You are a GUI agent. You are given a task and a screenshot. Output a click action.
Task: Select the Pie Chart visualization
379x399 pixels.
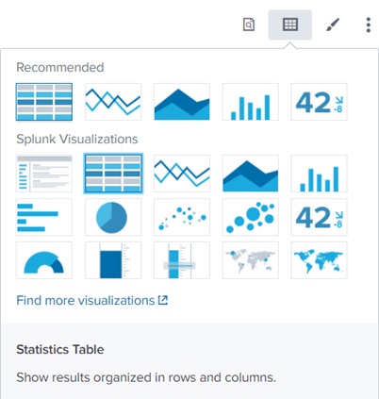[x=113, y=217]
